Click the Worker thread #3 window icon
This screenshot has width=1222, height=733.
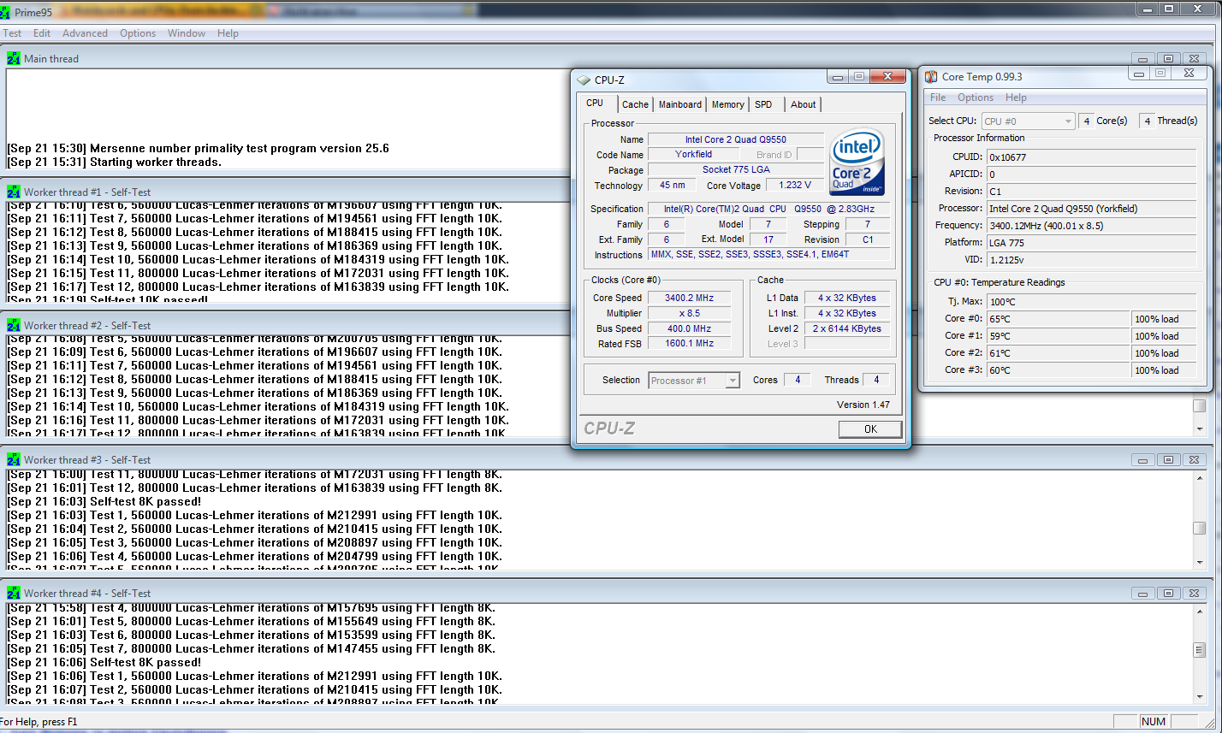pos(13,459)
